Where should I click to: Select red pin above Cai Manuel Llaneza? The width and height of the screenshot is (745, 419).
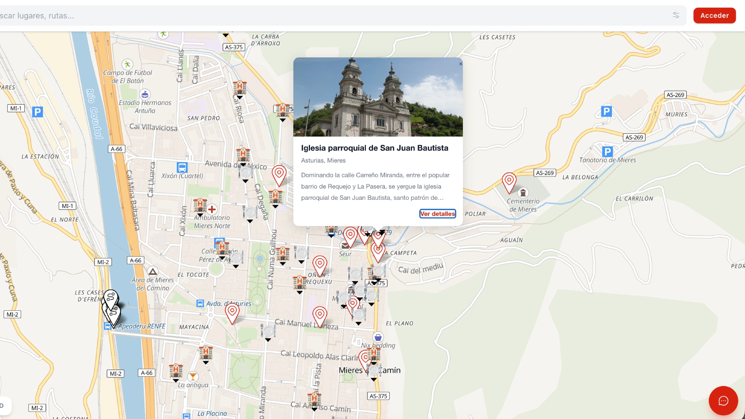coord(320,317)
